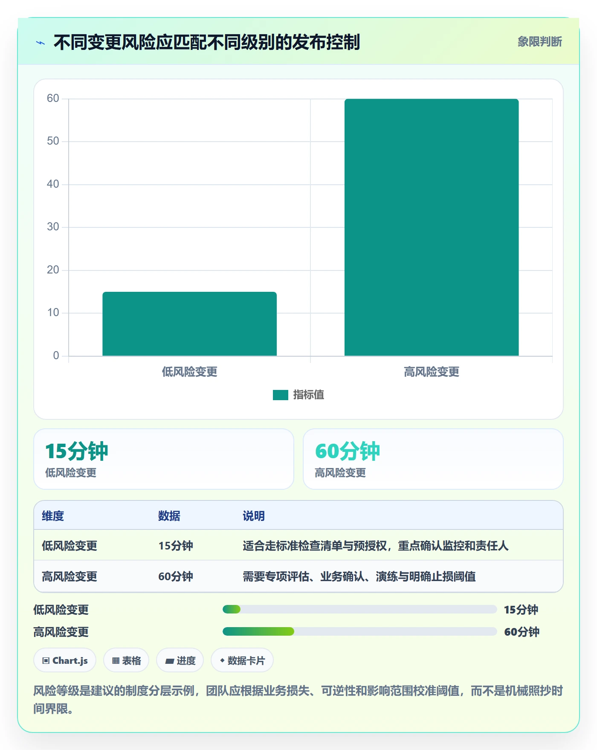Click the 数据 column header
Screen dimensions: 597x750
169,516
